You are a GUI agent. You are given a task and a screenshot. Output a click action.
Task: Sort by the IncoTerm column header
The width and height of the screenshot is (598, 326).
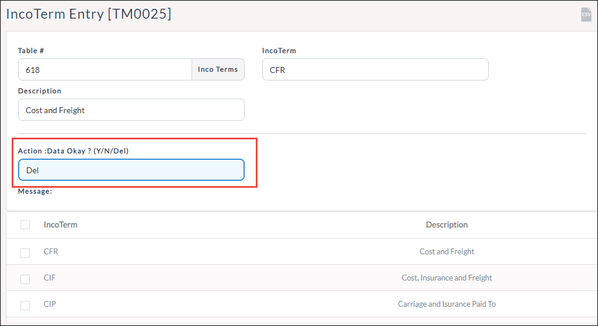[60, 225]
